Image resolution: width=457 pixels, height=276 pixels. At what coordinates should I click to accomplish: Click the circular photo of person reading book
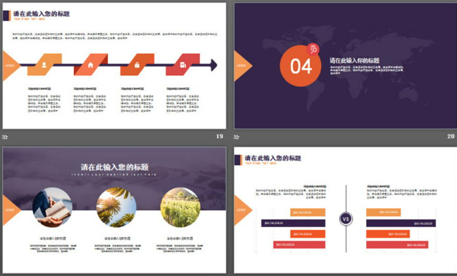tap(52, 208)
